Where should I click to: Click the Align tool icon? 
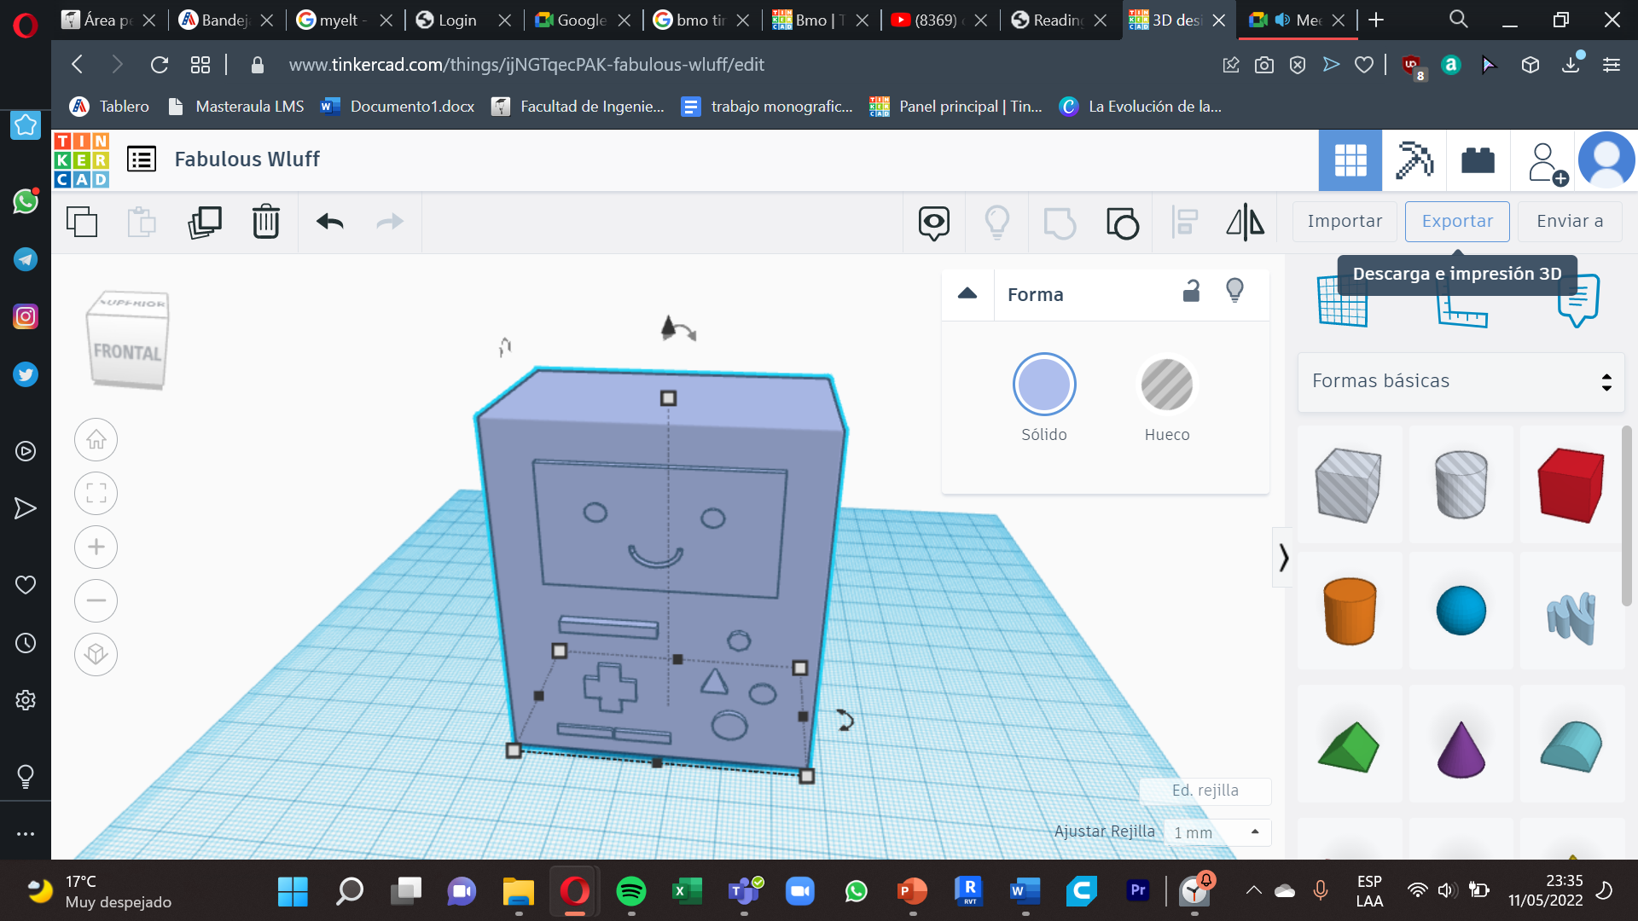pos(1185,223)
